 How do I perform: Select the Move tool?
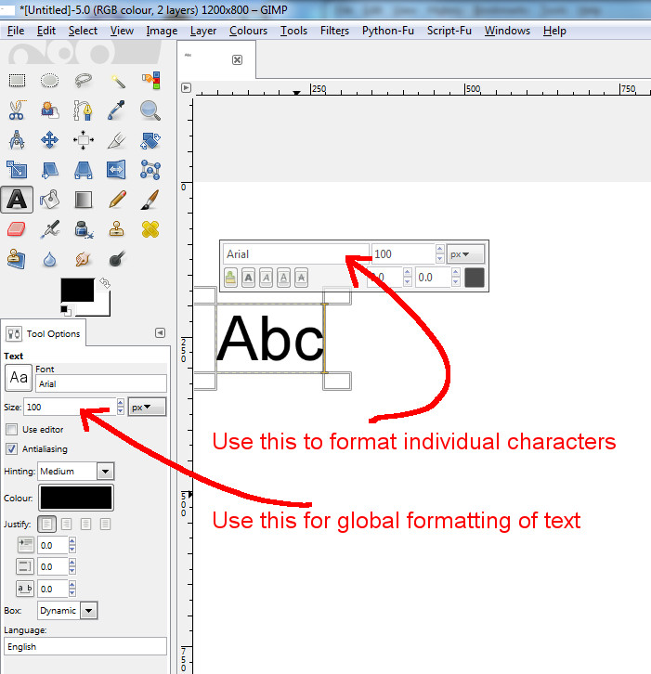[x=50, y=140]
